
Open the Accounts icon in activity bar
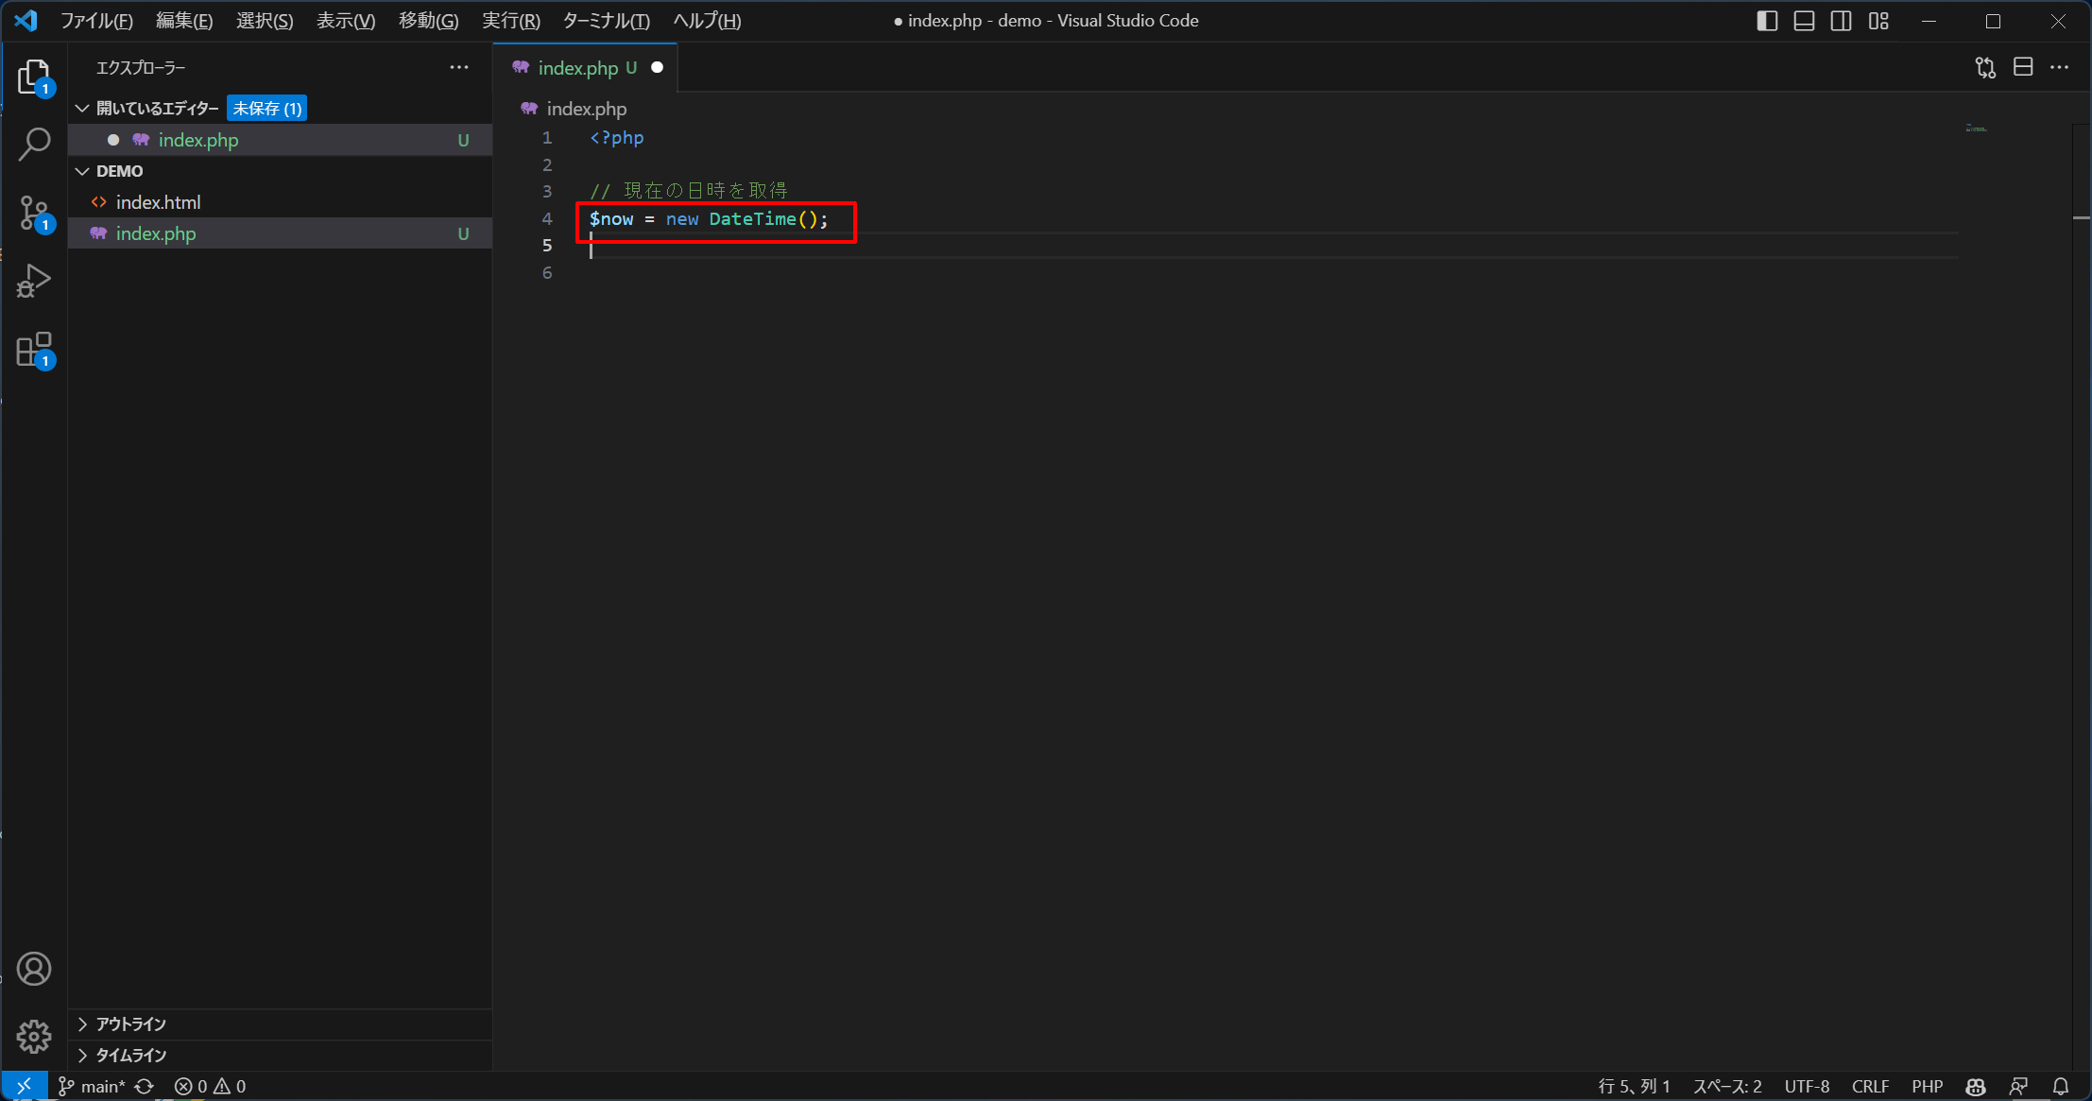tap(34, 969)
